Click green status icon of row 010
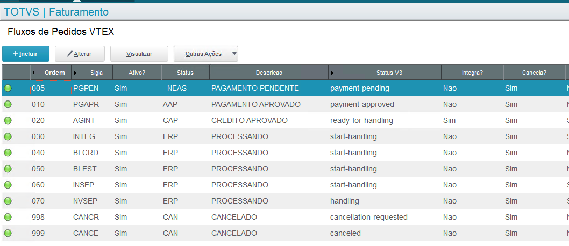 click(8, 104)
